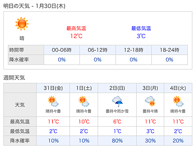196x149 pixels.
Task: Click the 18-24時 precipitation 0% value
Action: 169,59
